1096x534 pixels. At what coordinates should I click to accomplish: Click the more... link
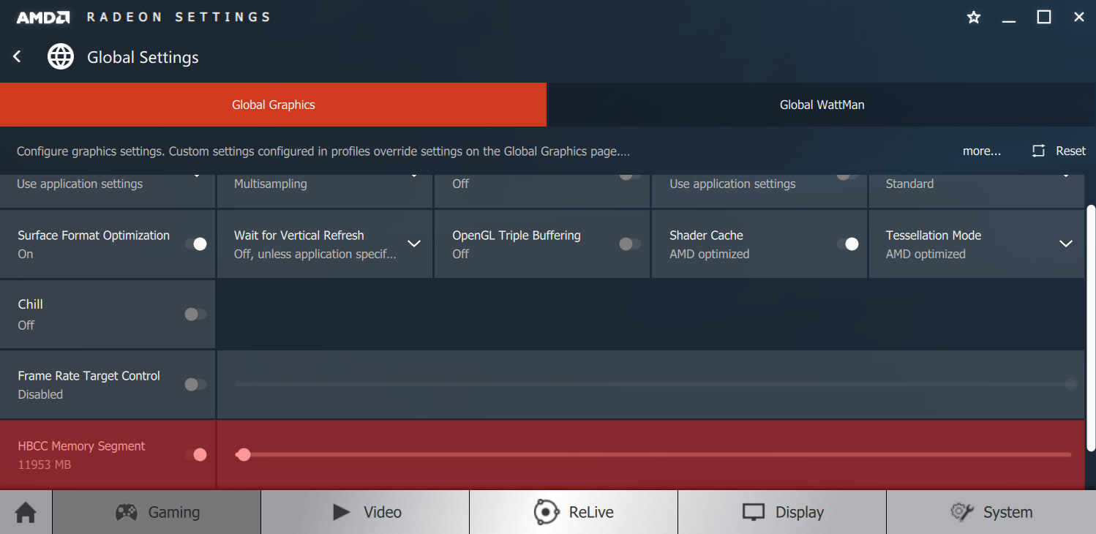(982, 151)
